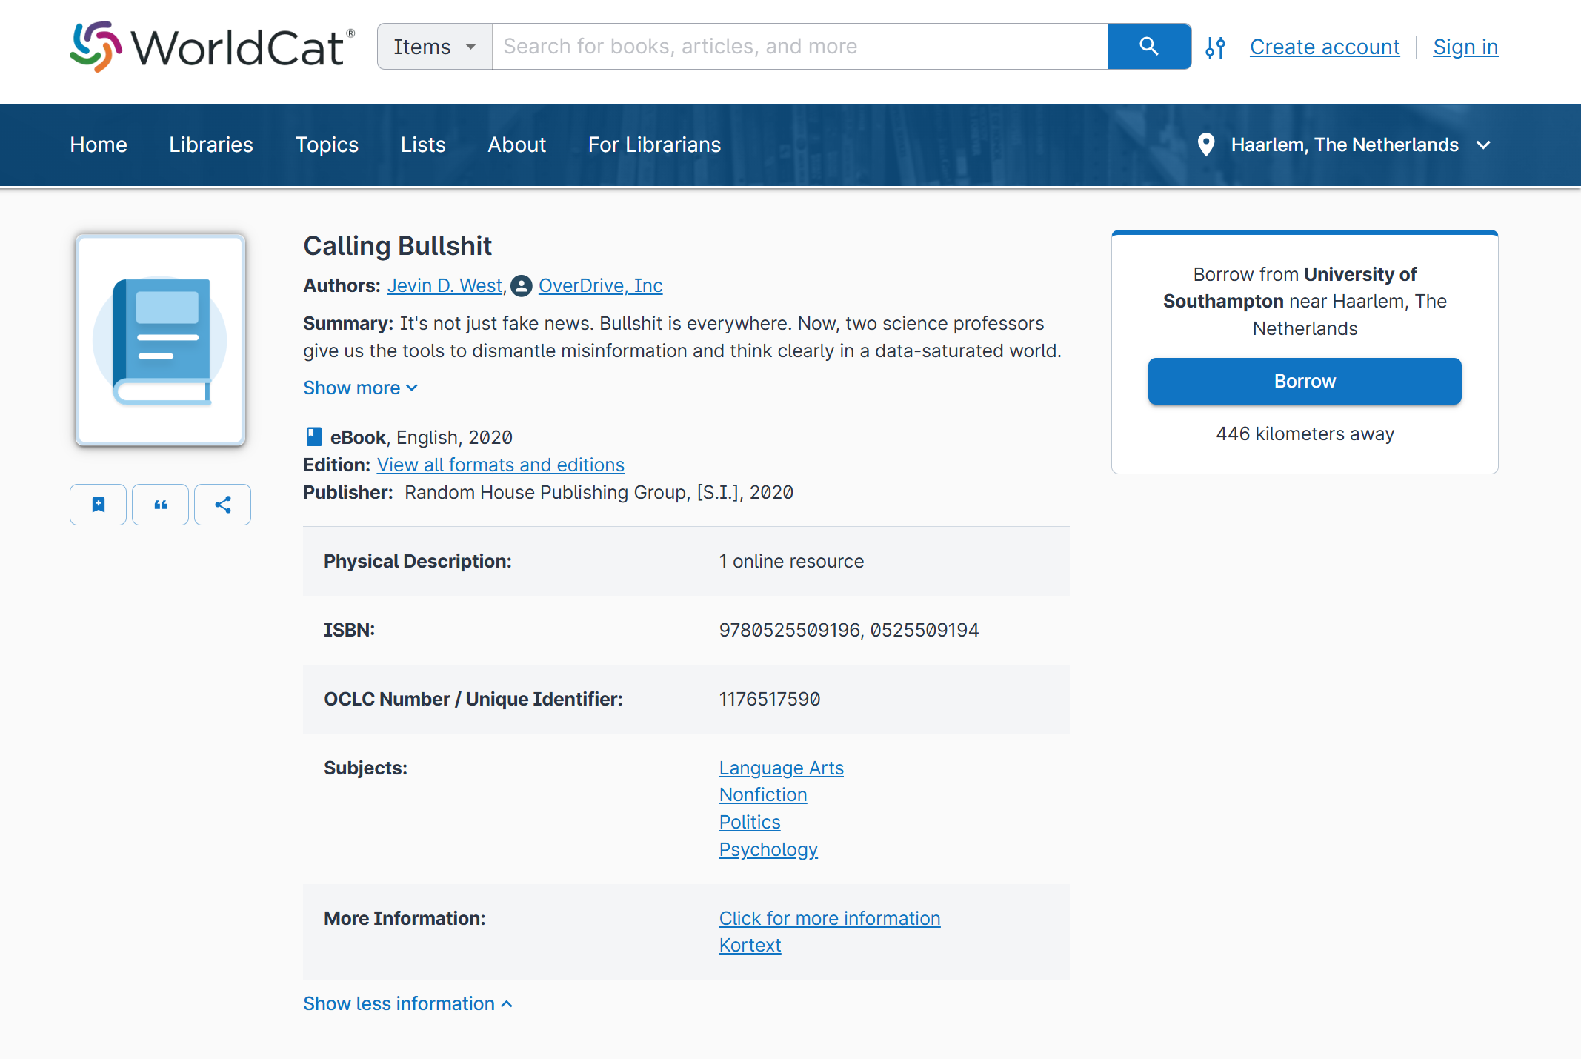The image size is (1581, 1059).
Task: Click the WorldCat logo
Action: tap(212, 47)
